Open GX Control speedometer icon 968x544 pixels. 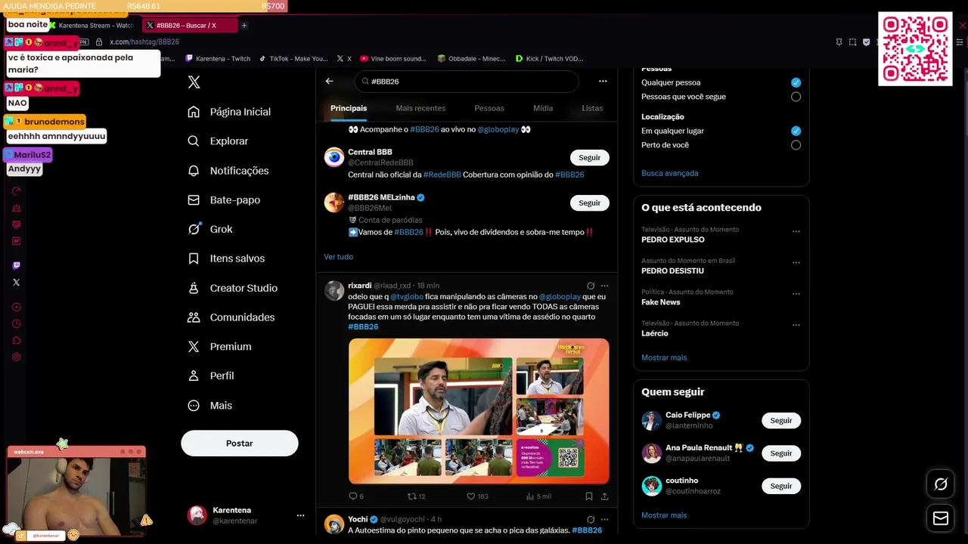17,191
